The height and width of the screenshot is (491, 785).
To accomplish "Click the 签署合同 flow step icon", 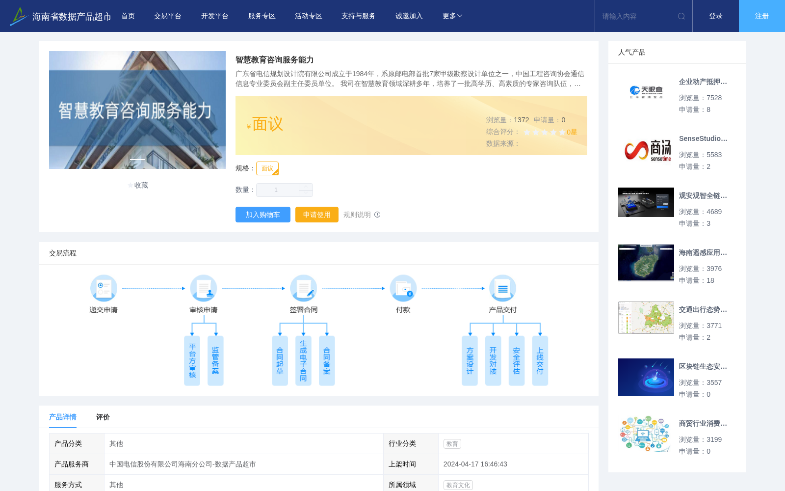I will coord(303,288).
